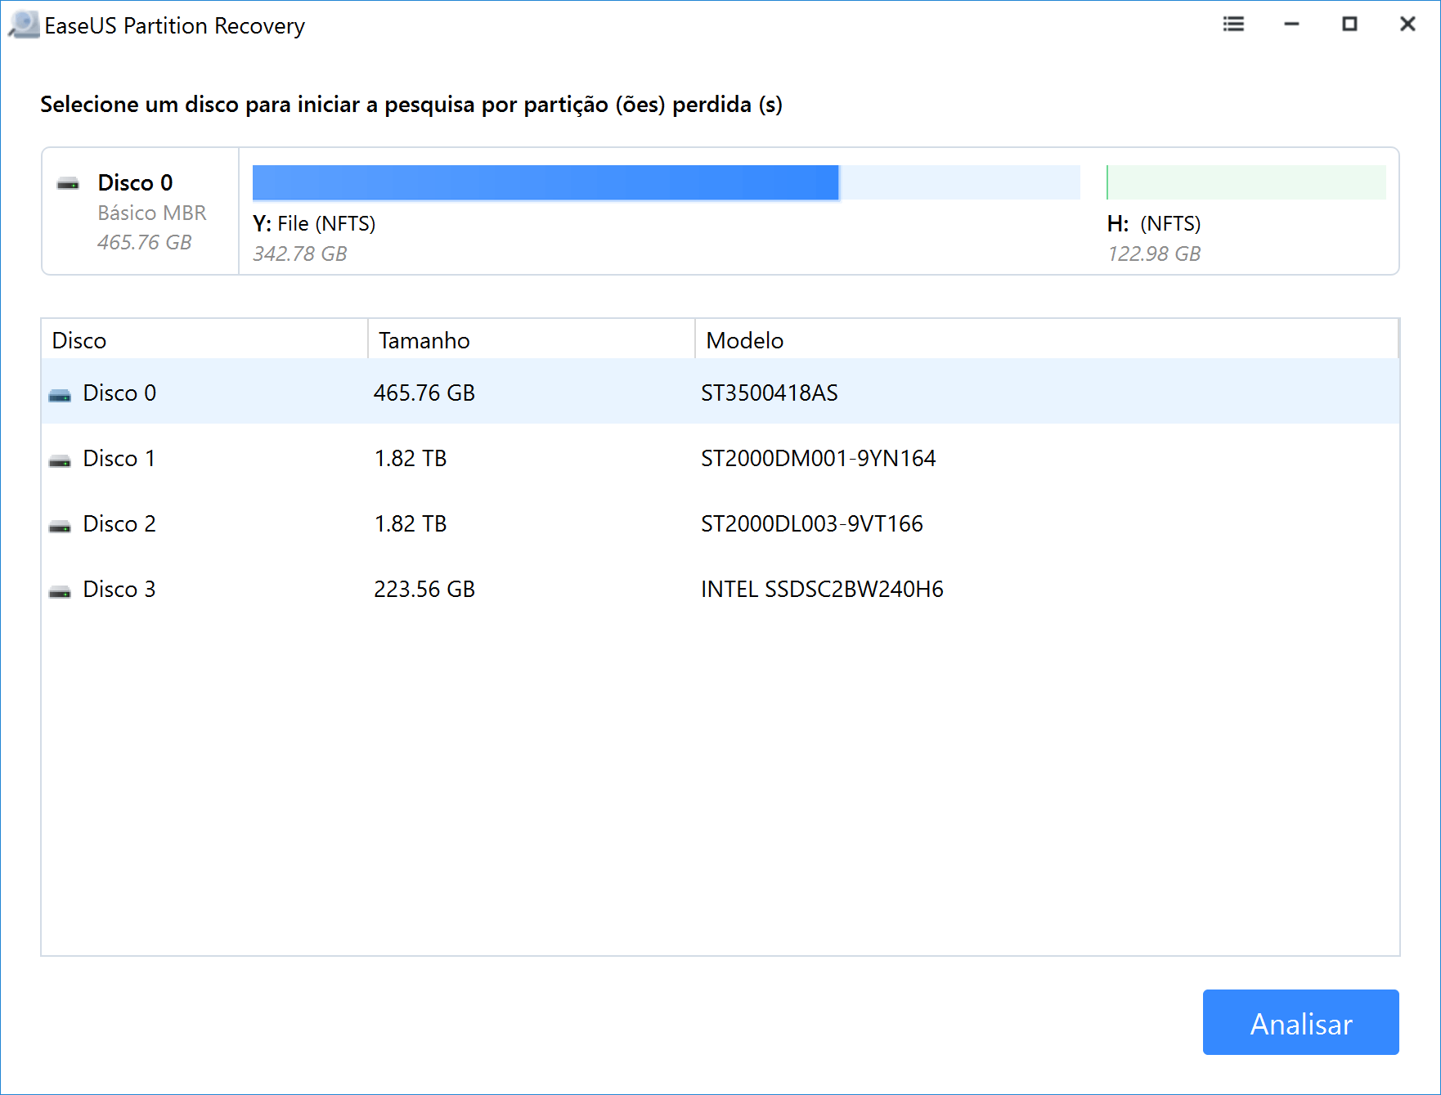Click the INTEL SSDSC2BW240H6 model cell
The image size is (1441, 1095).
pyautogui.click(x=822, y=589)
